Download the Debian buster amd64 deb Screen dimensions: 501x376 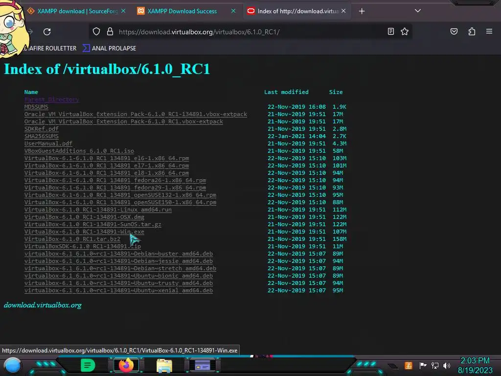(118, 254)
